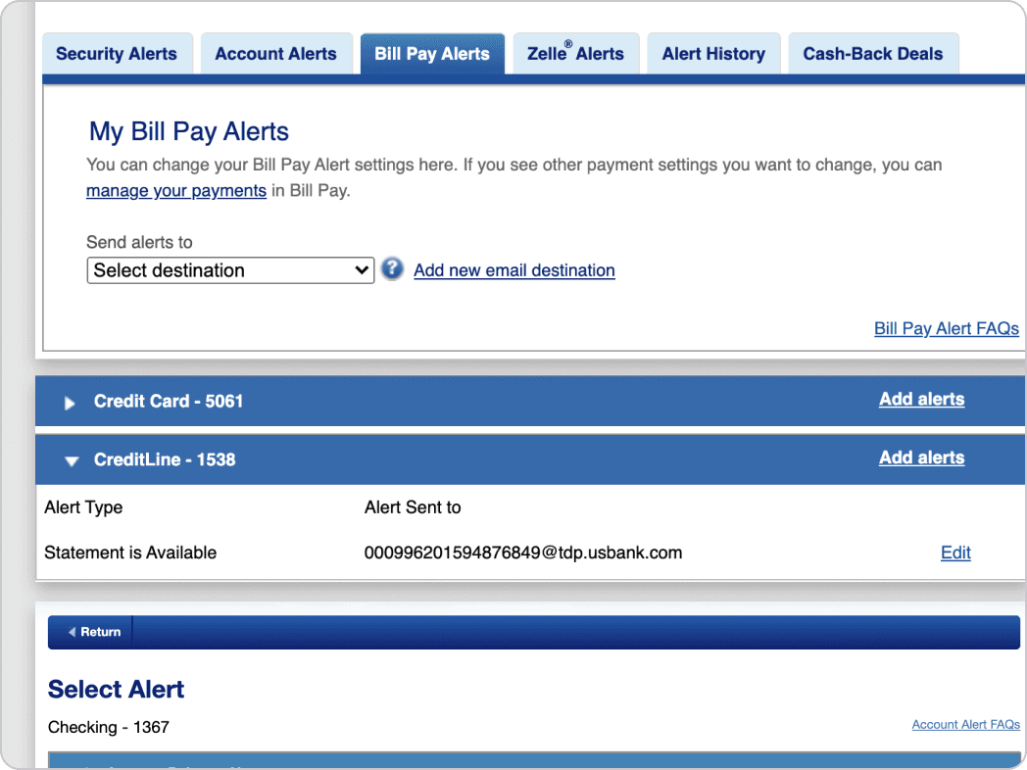
Task: Click the Send alerts to label
Action: 139,242
